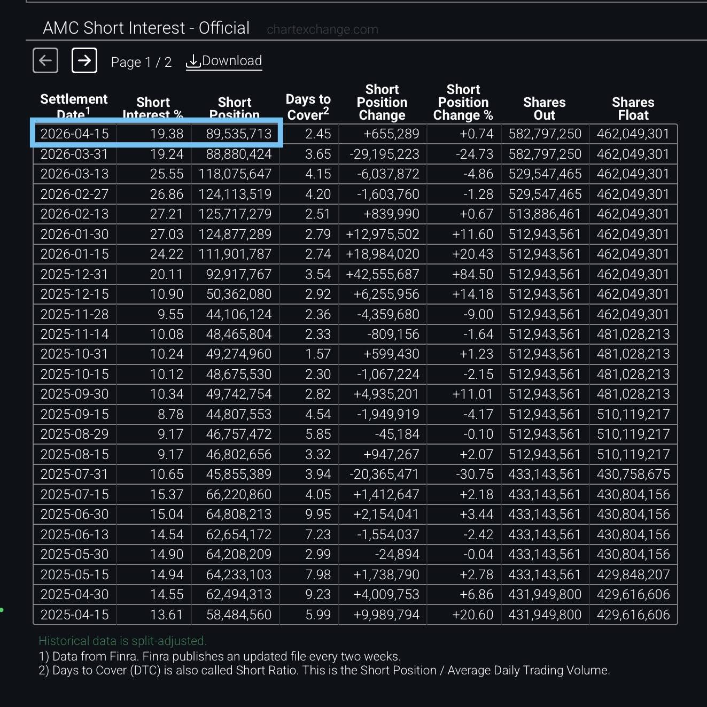707x707 pixels.
Task: Click the download arrow icon
Action: [192, 61]
